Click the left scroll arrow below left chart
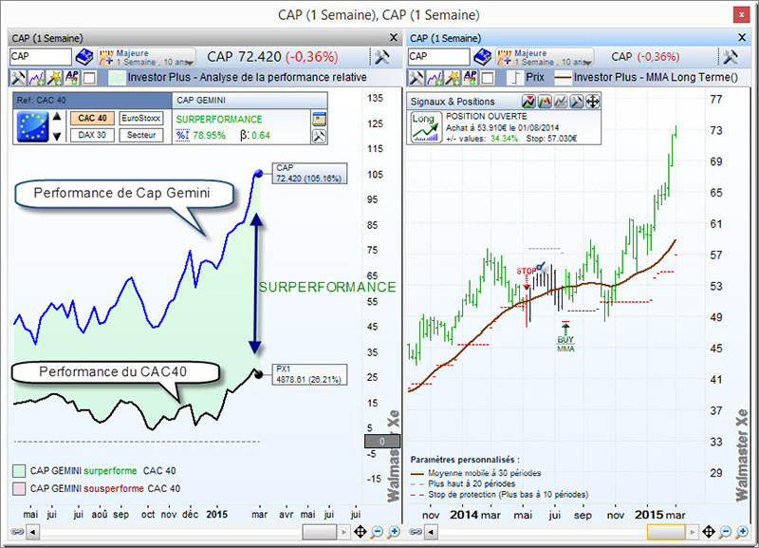Viewport: 759px width, 548px height. (x=33, y=532)
